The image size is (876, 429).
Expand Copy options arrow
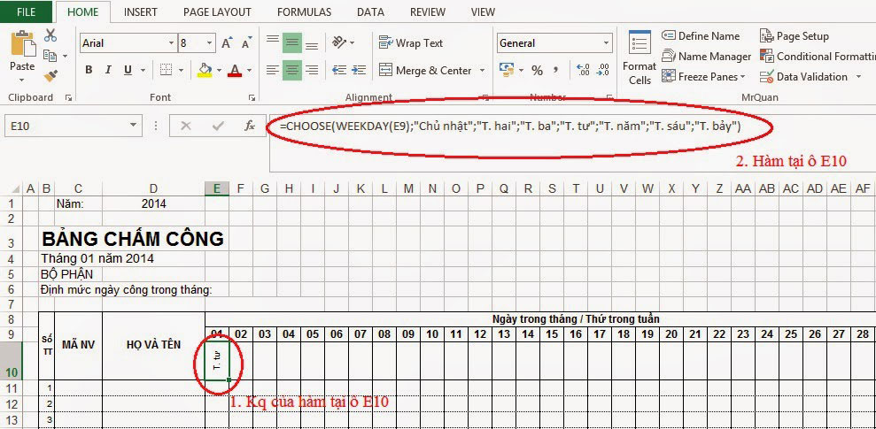click(65, 56)
